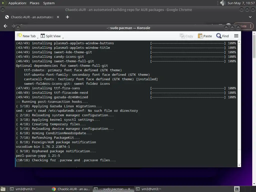Viewport: 256px width, 192px height.
Task: Click Chrome page scrollbar down arrow
Action: click(254, 184)
